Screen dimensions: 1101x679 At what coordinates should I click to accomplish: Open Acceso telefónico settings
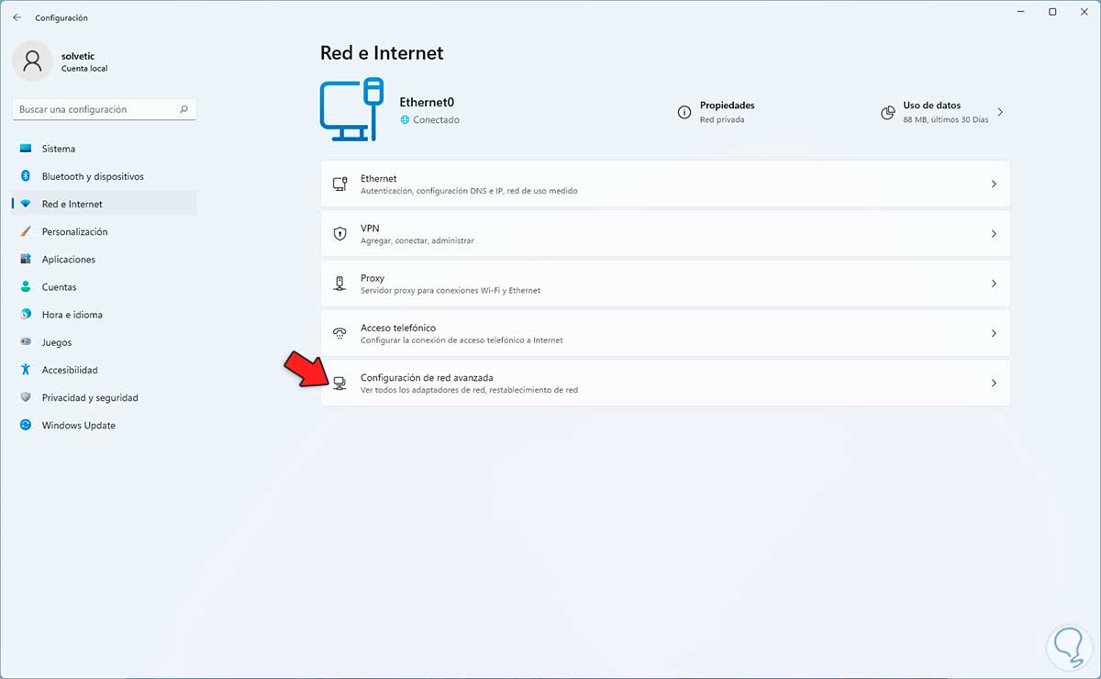665,333
